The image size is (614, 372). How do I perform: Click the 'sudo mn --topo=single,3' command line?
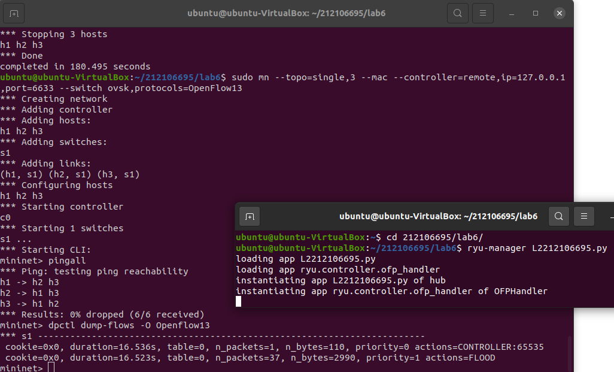tap(282, 83)
